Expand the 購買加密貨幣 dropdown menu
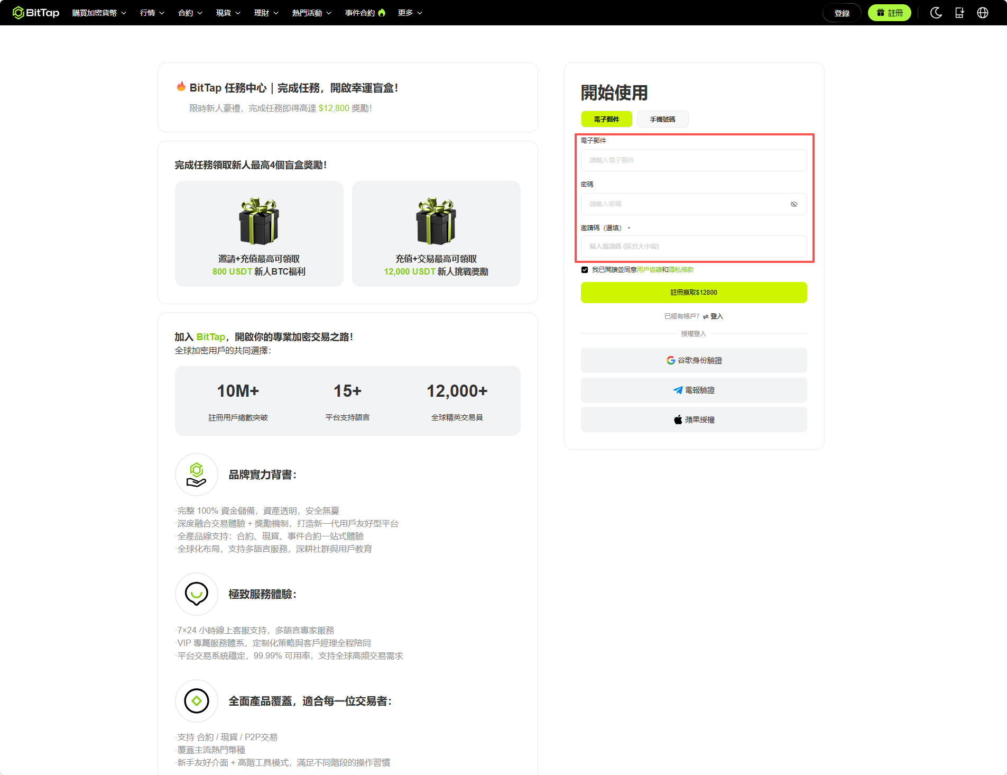The height and width of the screenshot is (775, 1007). click(x=99, y=13)
